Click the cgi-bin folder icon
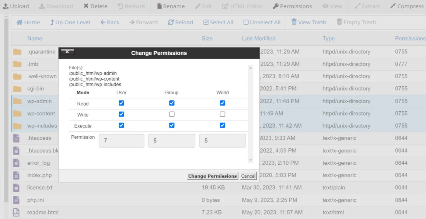This screenshot has height=219, width=426. [17, 89]
